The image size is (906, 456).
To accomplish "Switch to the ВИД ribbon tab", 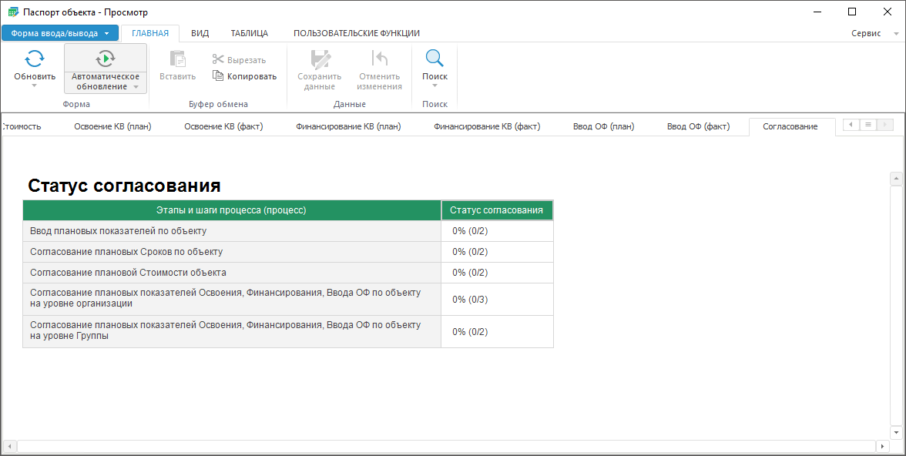I will coord(200,33).
